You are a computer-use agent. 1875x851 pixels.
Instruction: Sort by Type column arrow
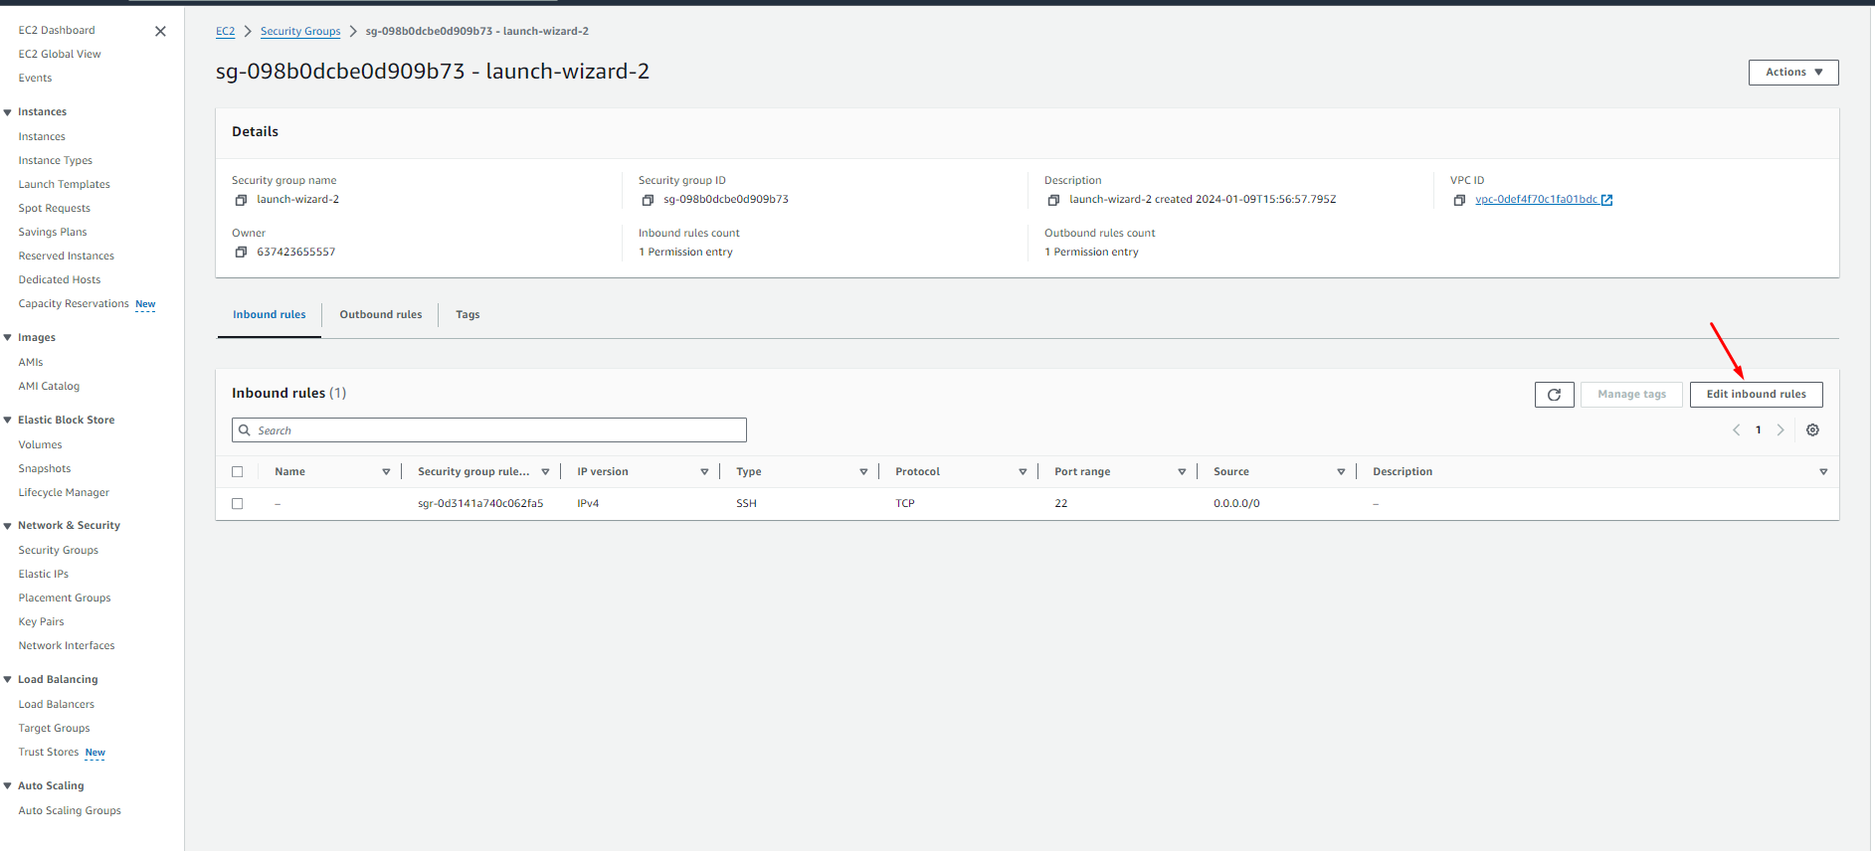coord(863,472)
